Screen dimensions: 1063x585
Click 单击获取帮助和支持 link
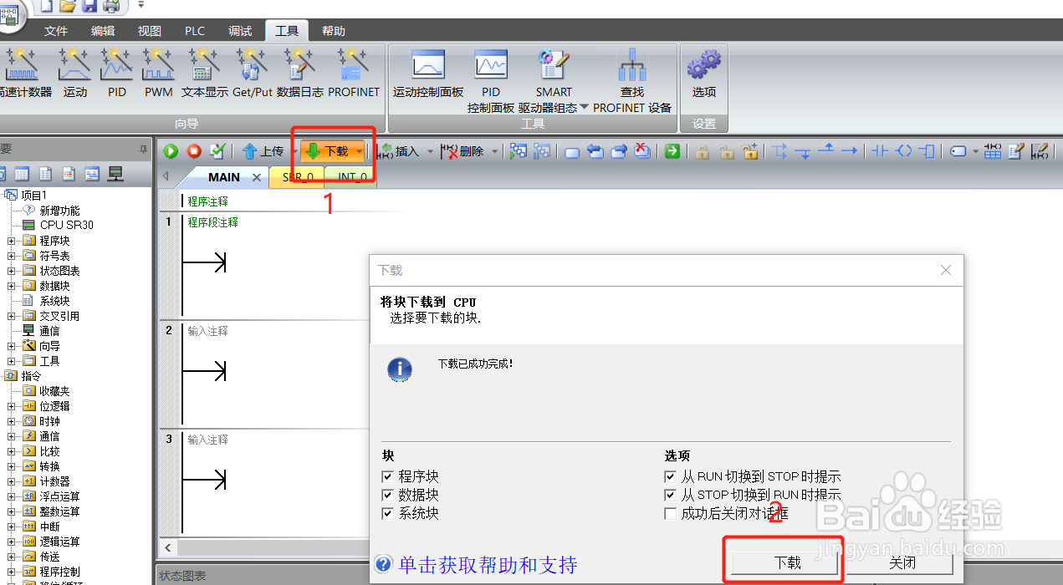488,565
